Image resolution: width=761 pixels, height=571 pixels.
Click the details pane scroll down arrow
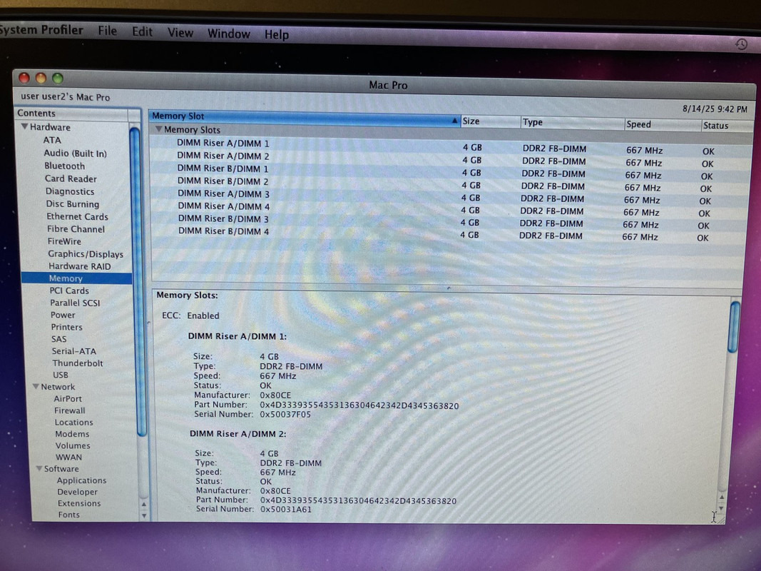click(721, 508)
